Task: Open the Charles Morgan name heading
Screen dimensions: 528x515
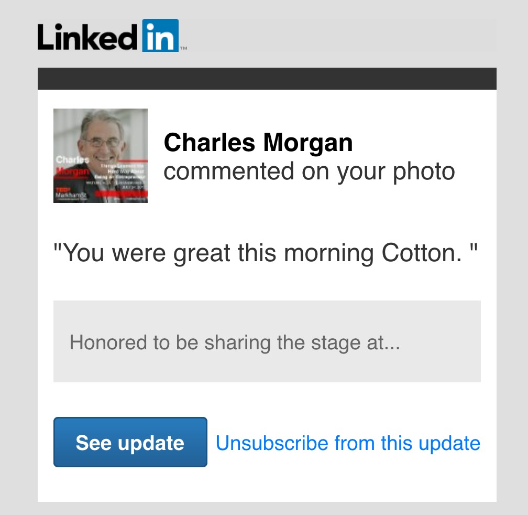Action: 258,143
